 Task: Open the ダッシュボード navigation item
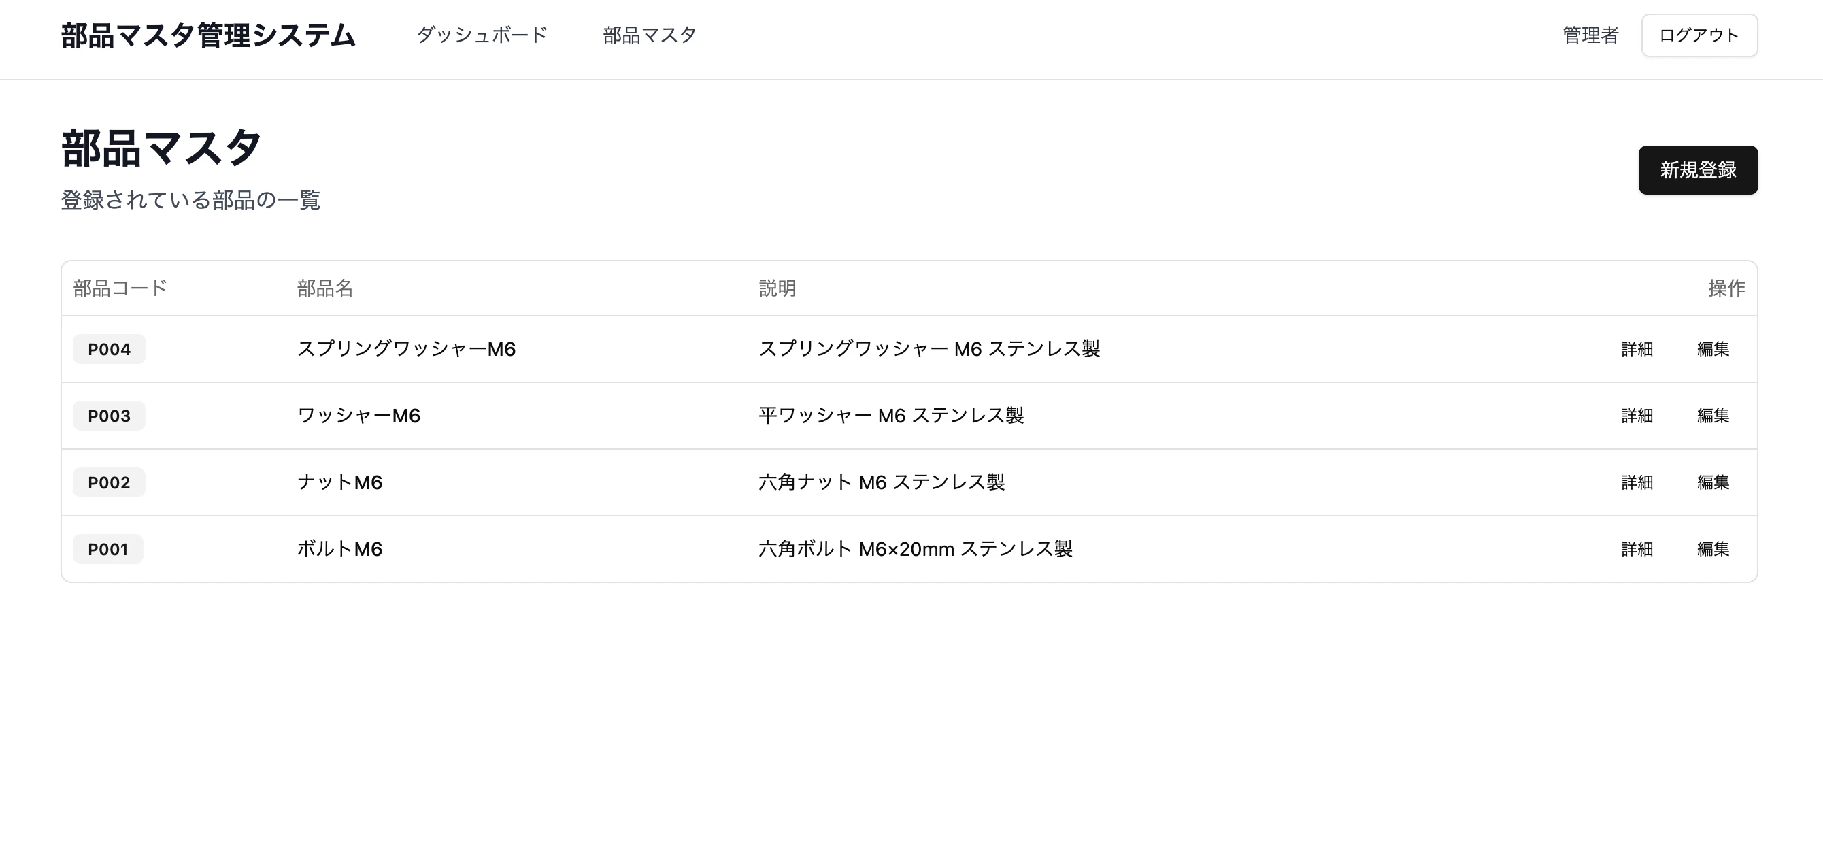481,35
